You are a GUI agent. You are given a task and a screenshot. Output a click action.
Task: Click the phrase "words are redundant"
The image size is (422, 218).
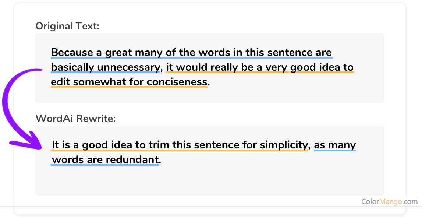point(105,160)
